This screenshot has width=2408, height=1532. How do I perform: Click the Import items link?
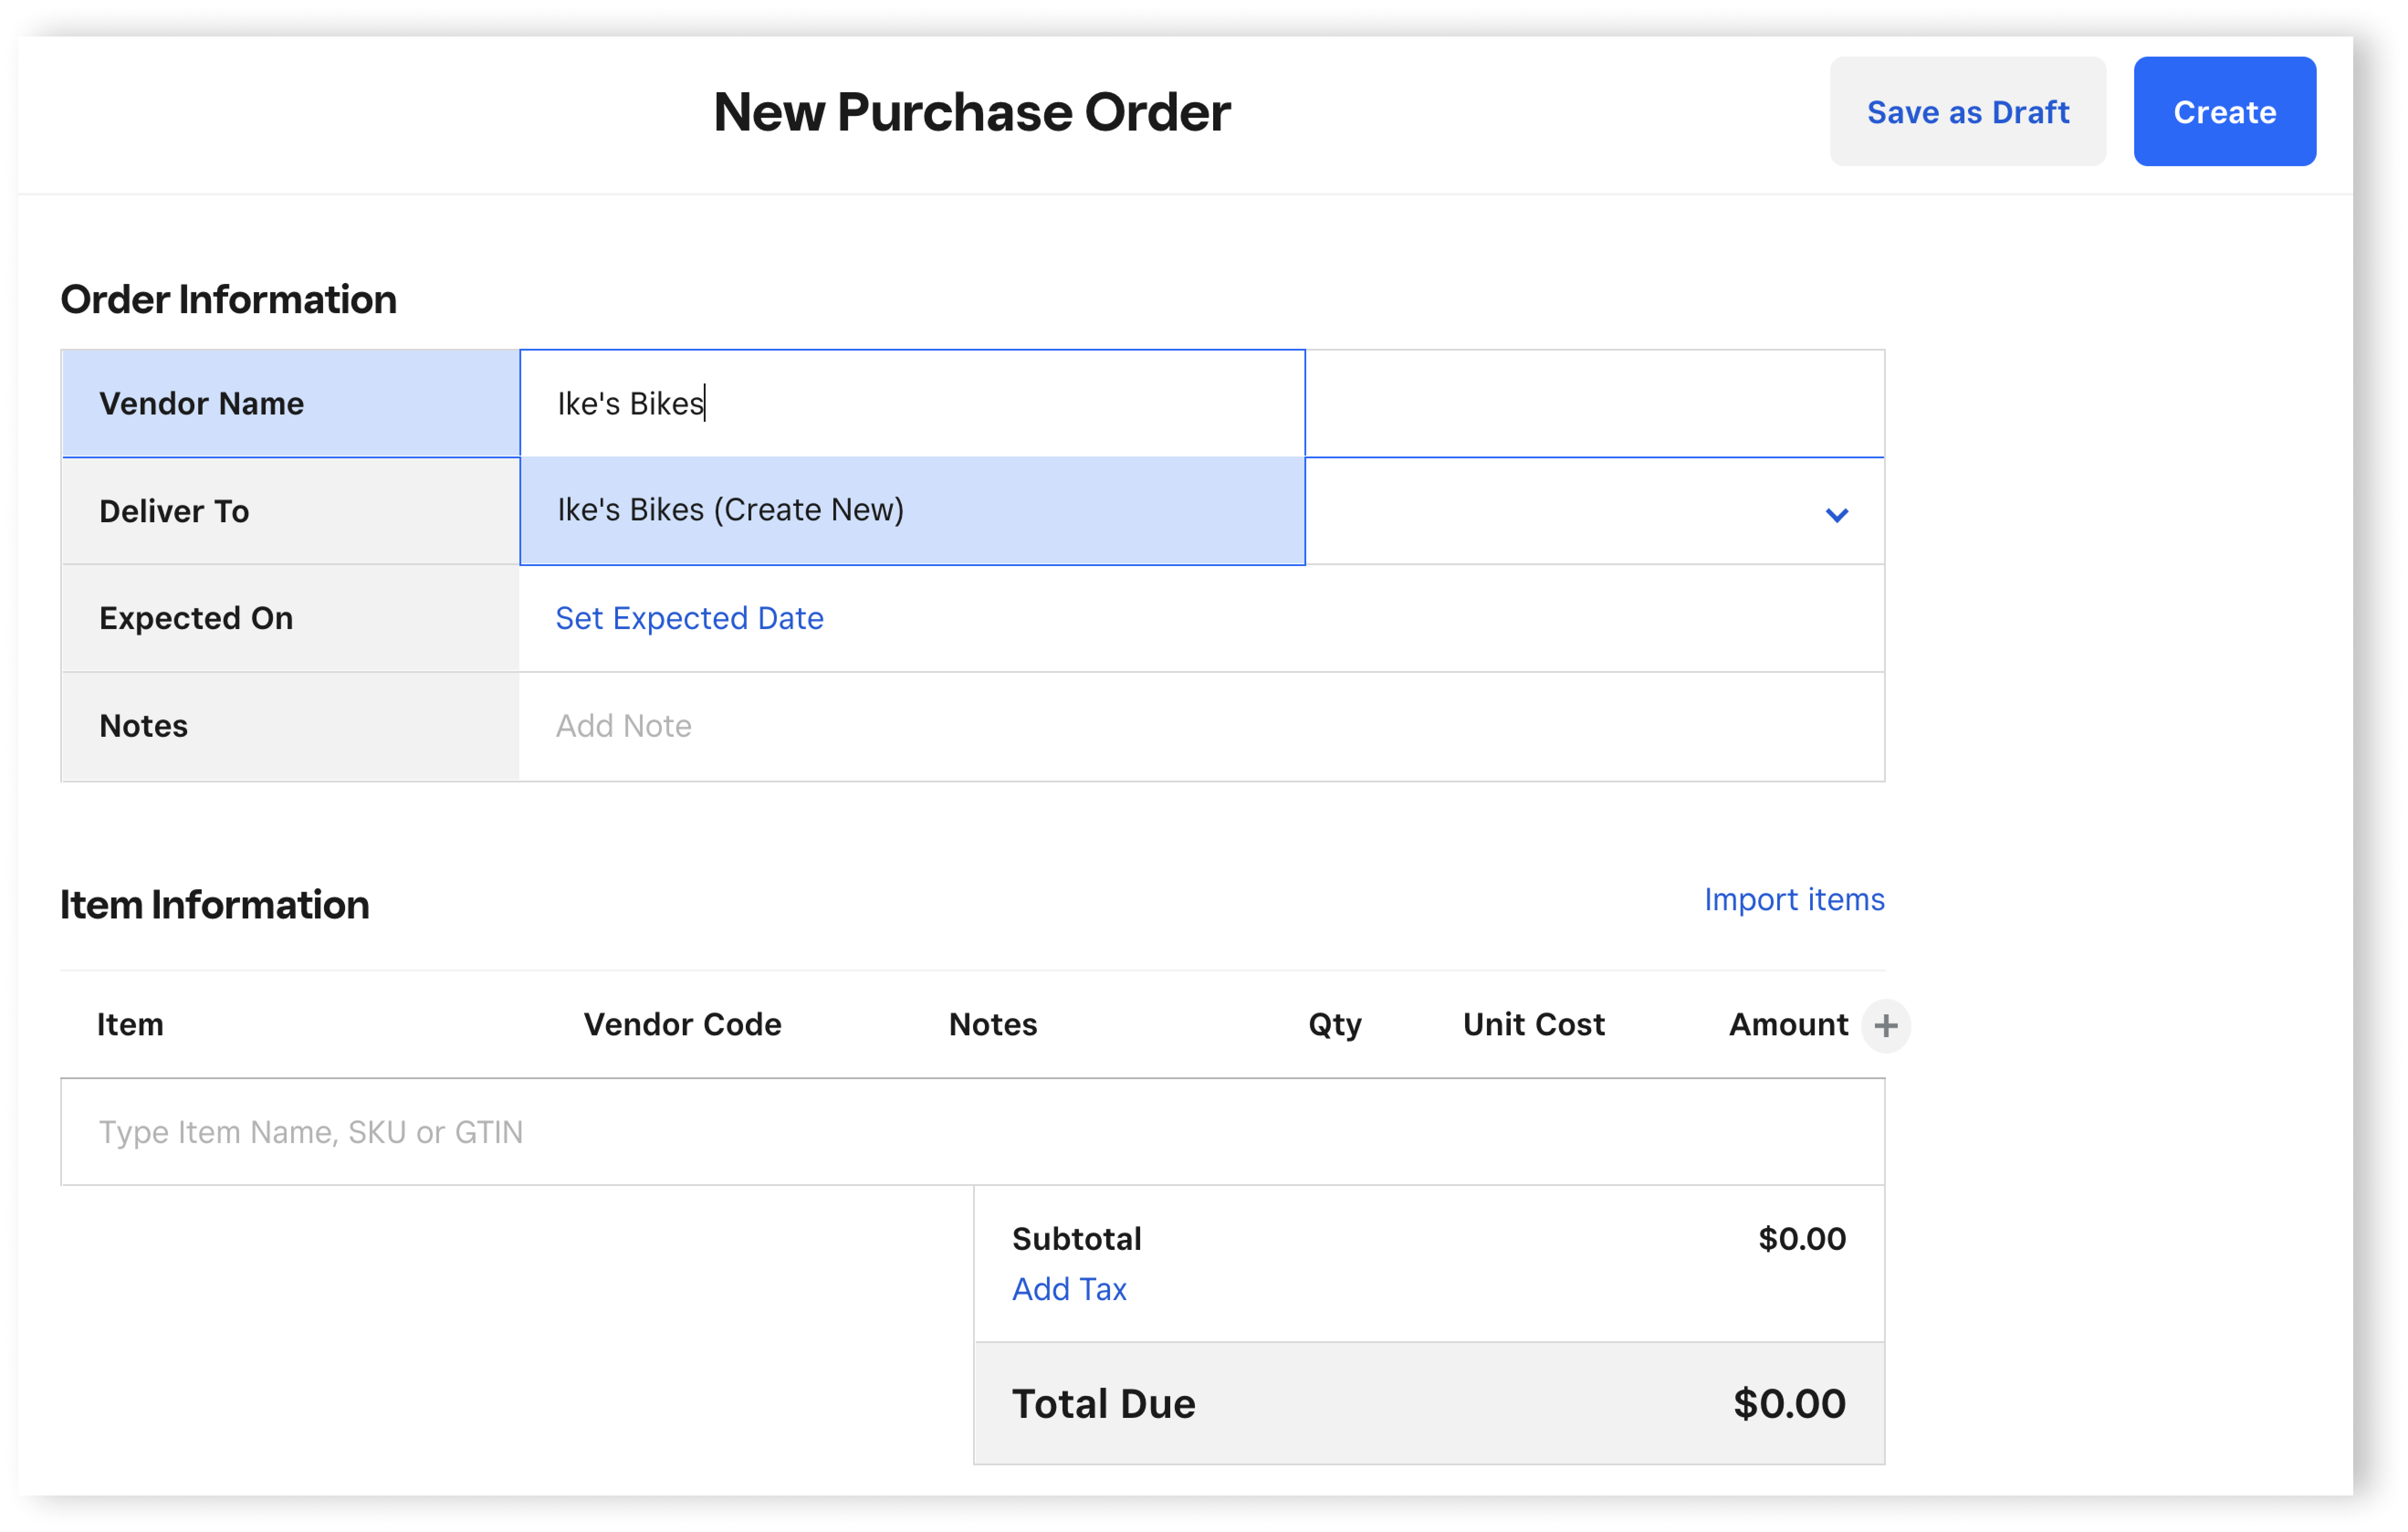(x=1793, y=899)
